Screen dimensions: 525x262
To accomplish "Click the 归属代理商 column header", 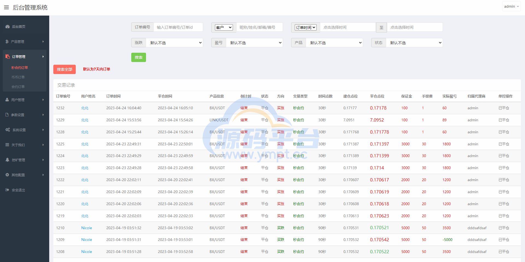I will coord(477,96).
